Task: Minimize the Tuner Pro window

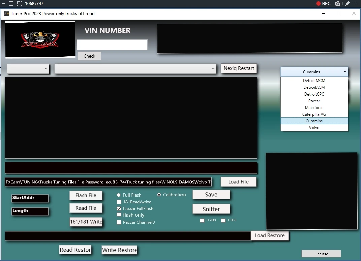Action: (323, 13)
